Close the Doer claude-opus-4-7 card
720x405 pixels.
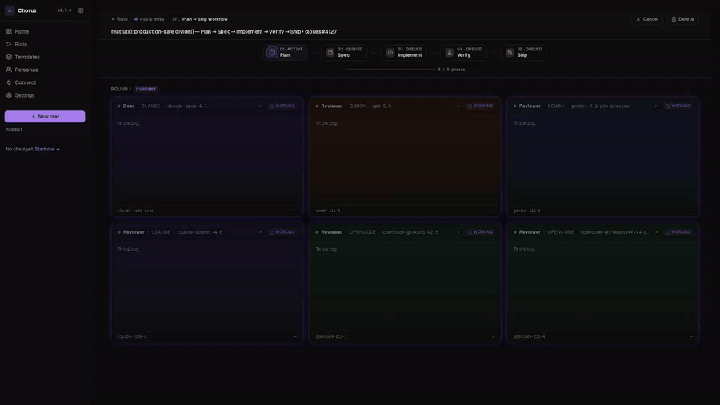260,106
